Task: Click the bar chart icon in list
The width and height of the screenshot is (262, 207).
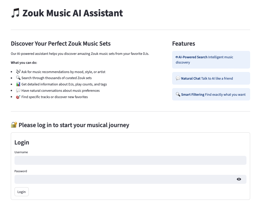Action: coord(18,84)
